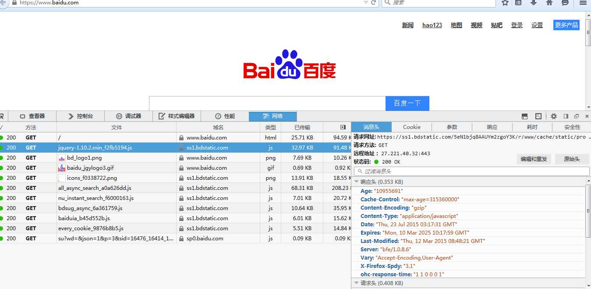Viewport: 591px width, 289px height.
Task: Bookmark this page with the star icon
Action: click(x=505, y=3)
